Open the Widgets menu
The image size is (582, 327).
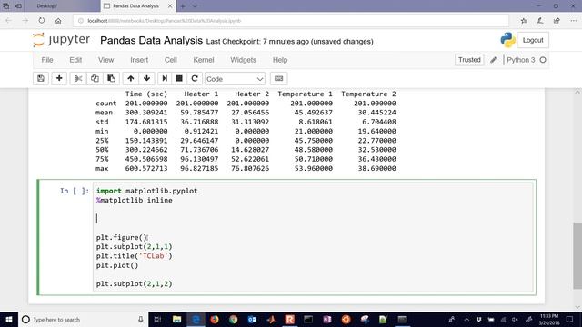(243, 60)
